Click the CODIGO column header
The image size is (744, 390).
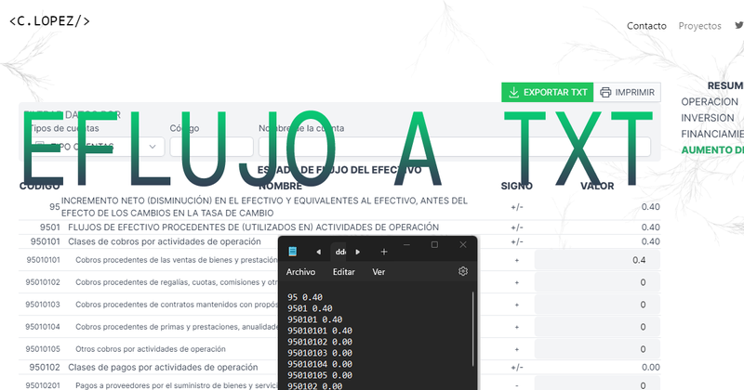(x=39, y=186)
